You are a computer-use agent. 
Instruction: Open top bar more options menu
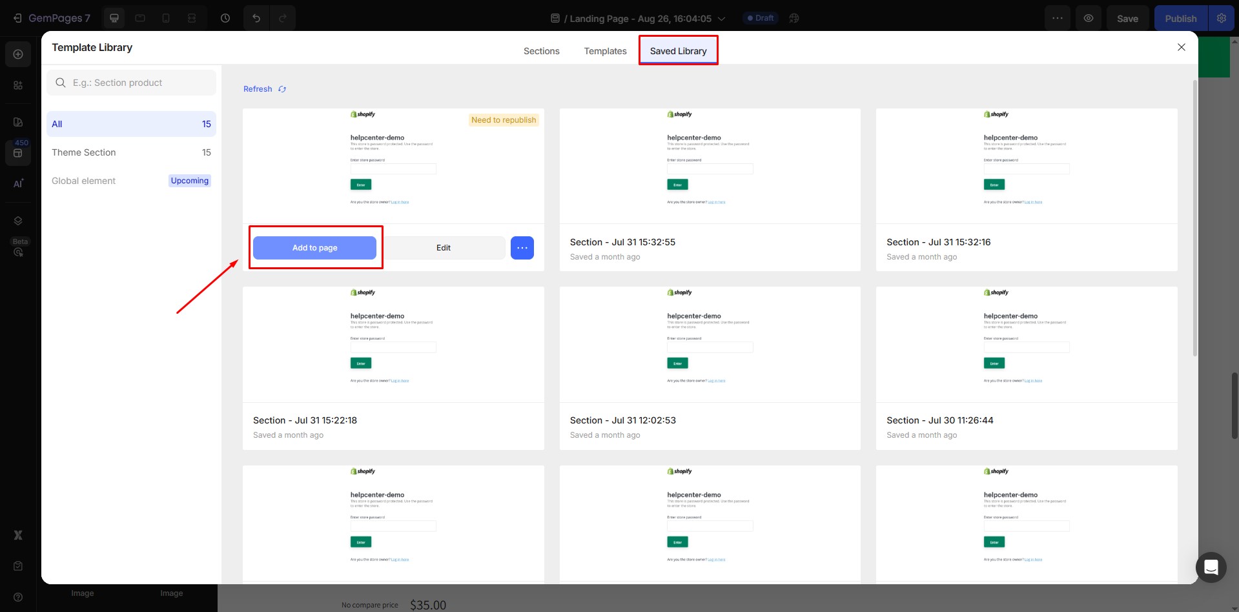coord(1057,18)
